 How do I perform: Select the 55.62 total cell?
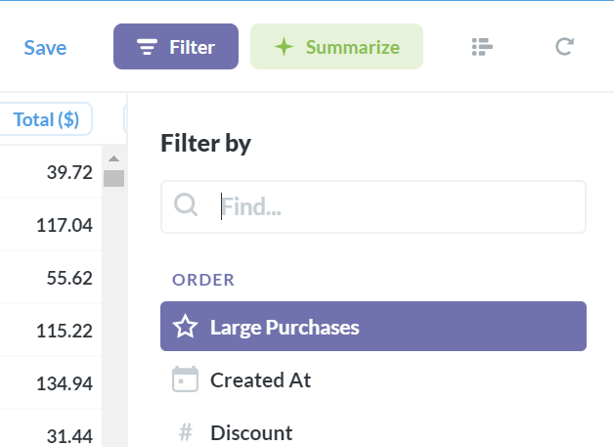pos(68,278)
